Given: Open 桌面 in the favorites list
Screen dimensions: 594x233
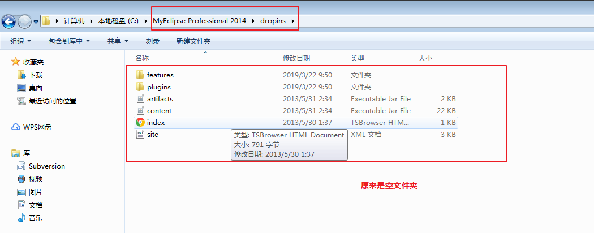Looking at the screenshot, I should point(36,88).
